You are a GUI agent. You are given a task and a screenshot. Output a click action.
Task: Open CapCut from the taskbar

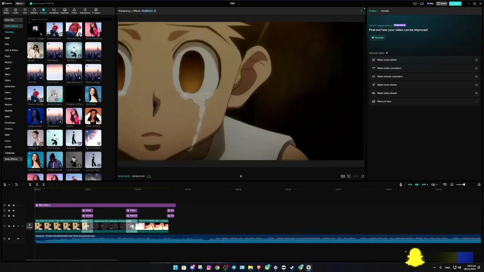309,267
